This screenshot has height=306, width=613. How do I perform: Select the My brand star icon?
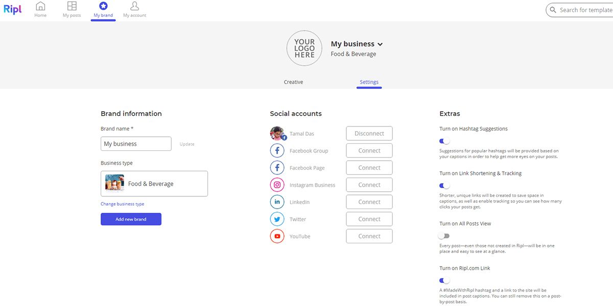tap(103, 6)
